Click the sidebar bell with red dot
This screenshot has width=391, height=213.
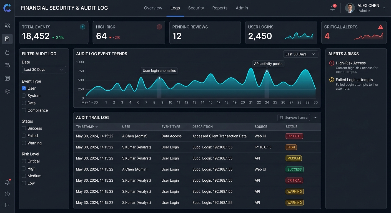coord(7,182)
